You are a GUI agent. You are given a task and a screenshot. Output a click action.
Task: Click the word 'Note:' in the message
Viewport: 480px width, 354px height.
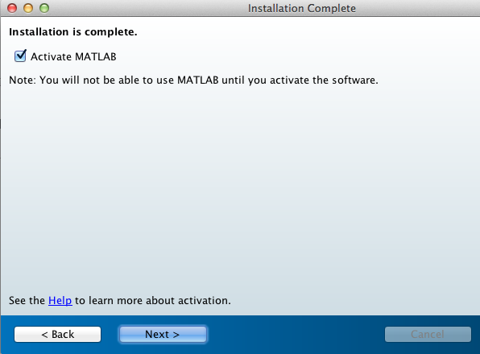(23, 80)
